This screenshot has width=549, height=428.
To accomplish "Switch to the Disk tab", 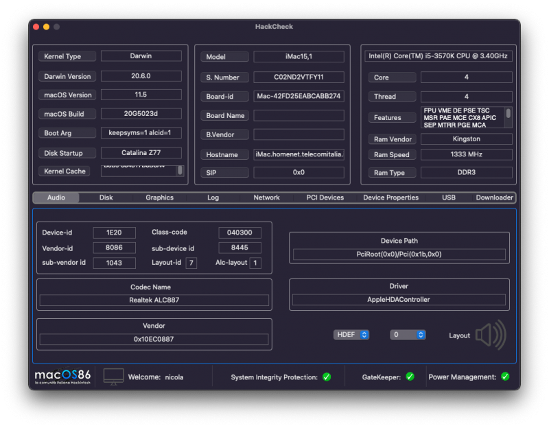I will [x=106, y=198].
